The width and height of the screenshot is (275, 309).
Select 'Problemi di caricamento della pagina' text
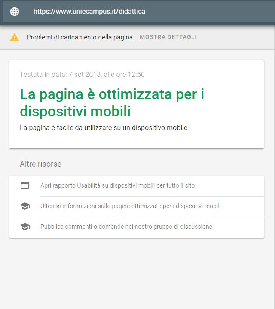pyautogui.click(x=79, y=37)
